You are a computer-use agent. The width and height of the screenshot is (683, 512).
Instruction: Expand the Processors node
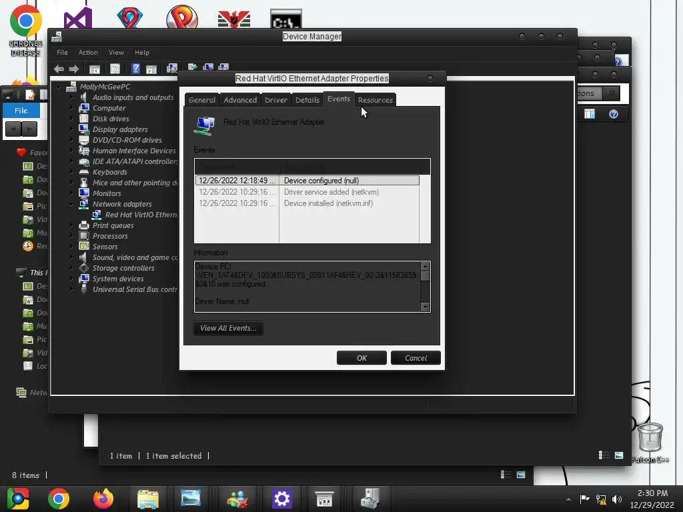71,236
